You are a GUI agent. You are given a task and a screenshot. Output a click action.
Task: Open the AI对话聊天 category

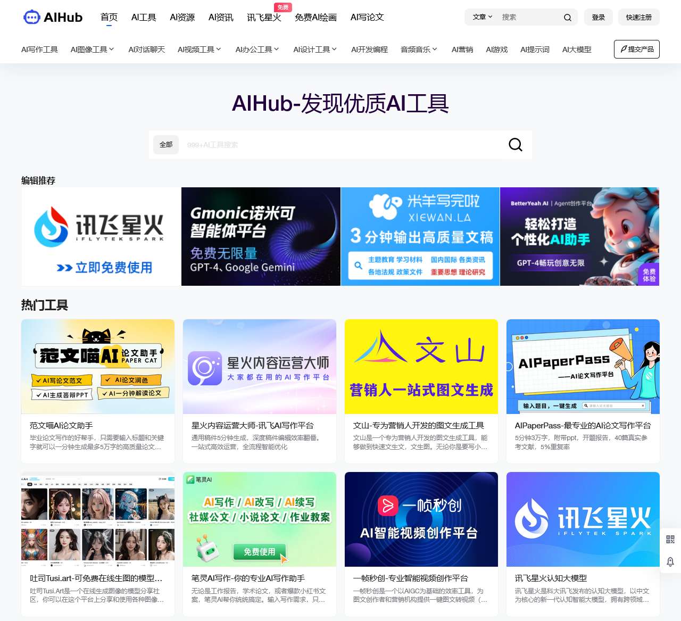coord(147,49)
